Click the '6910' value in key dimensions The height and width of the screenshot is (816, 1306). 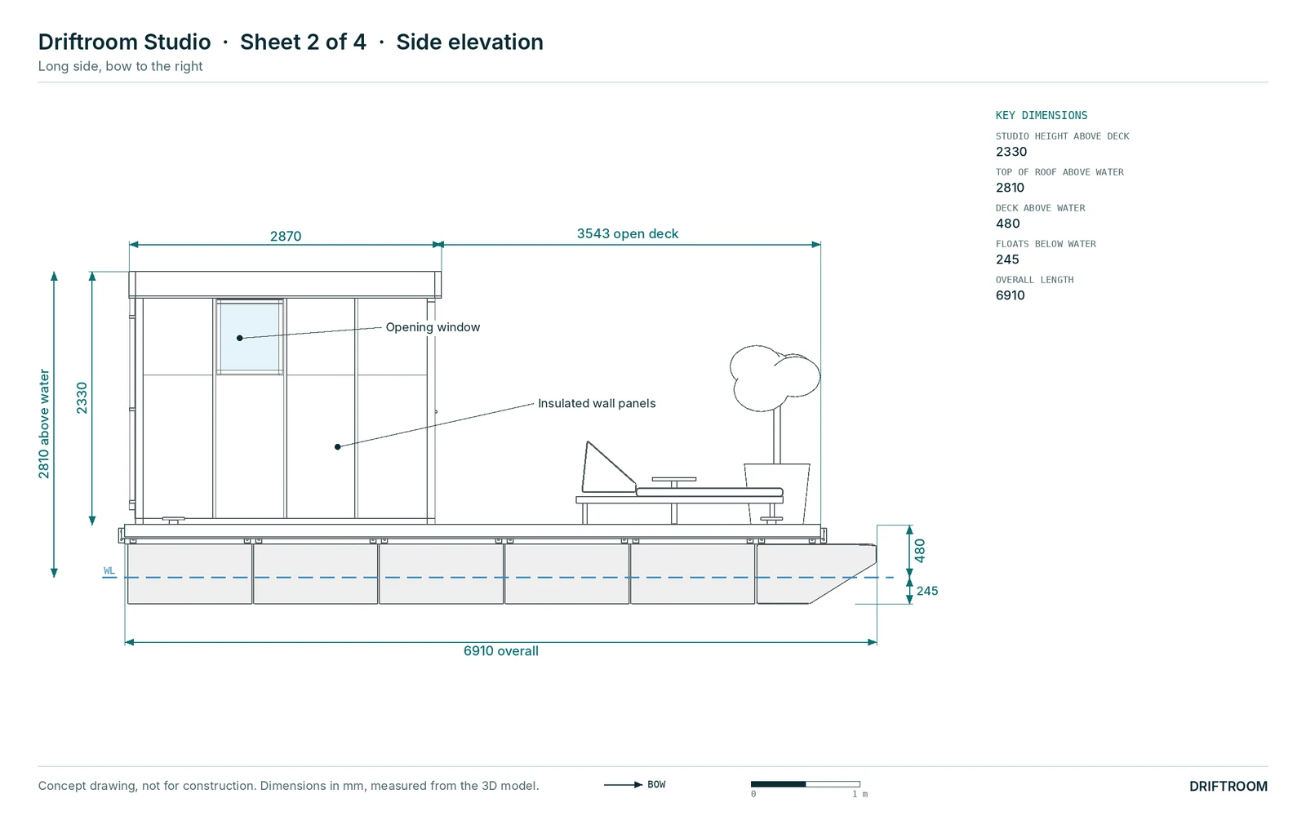click(x=1010, y=295)
